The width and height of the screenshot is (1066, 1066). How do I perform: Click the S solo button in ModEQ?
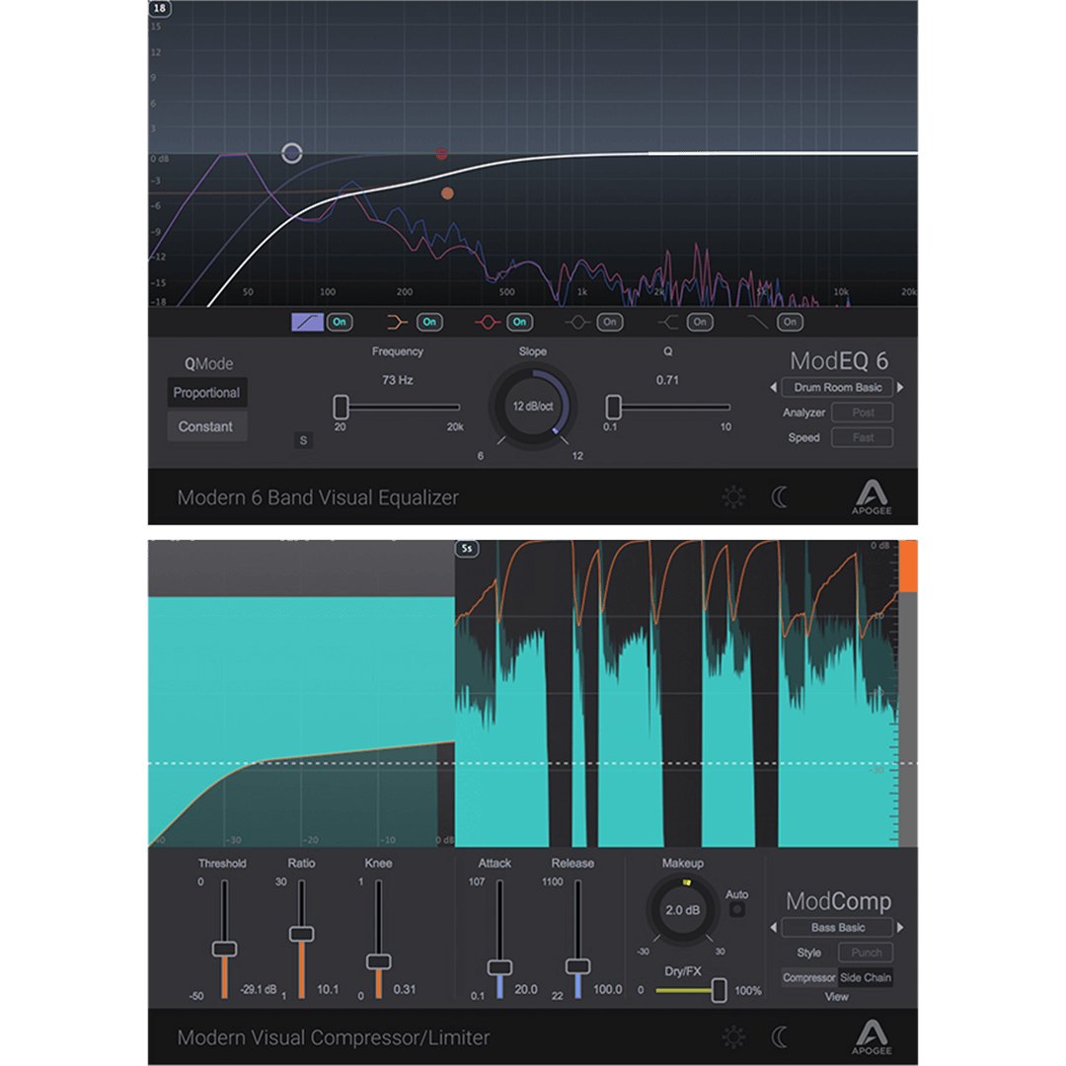point(303,440)
